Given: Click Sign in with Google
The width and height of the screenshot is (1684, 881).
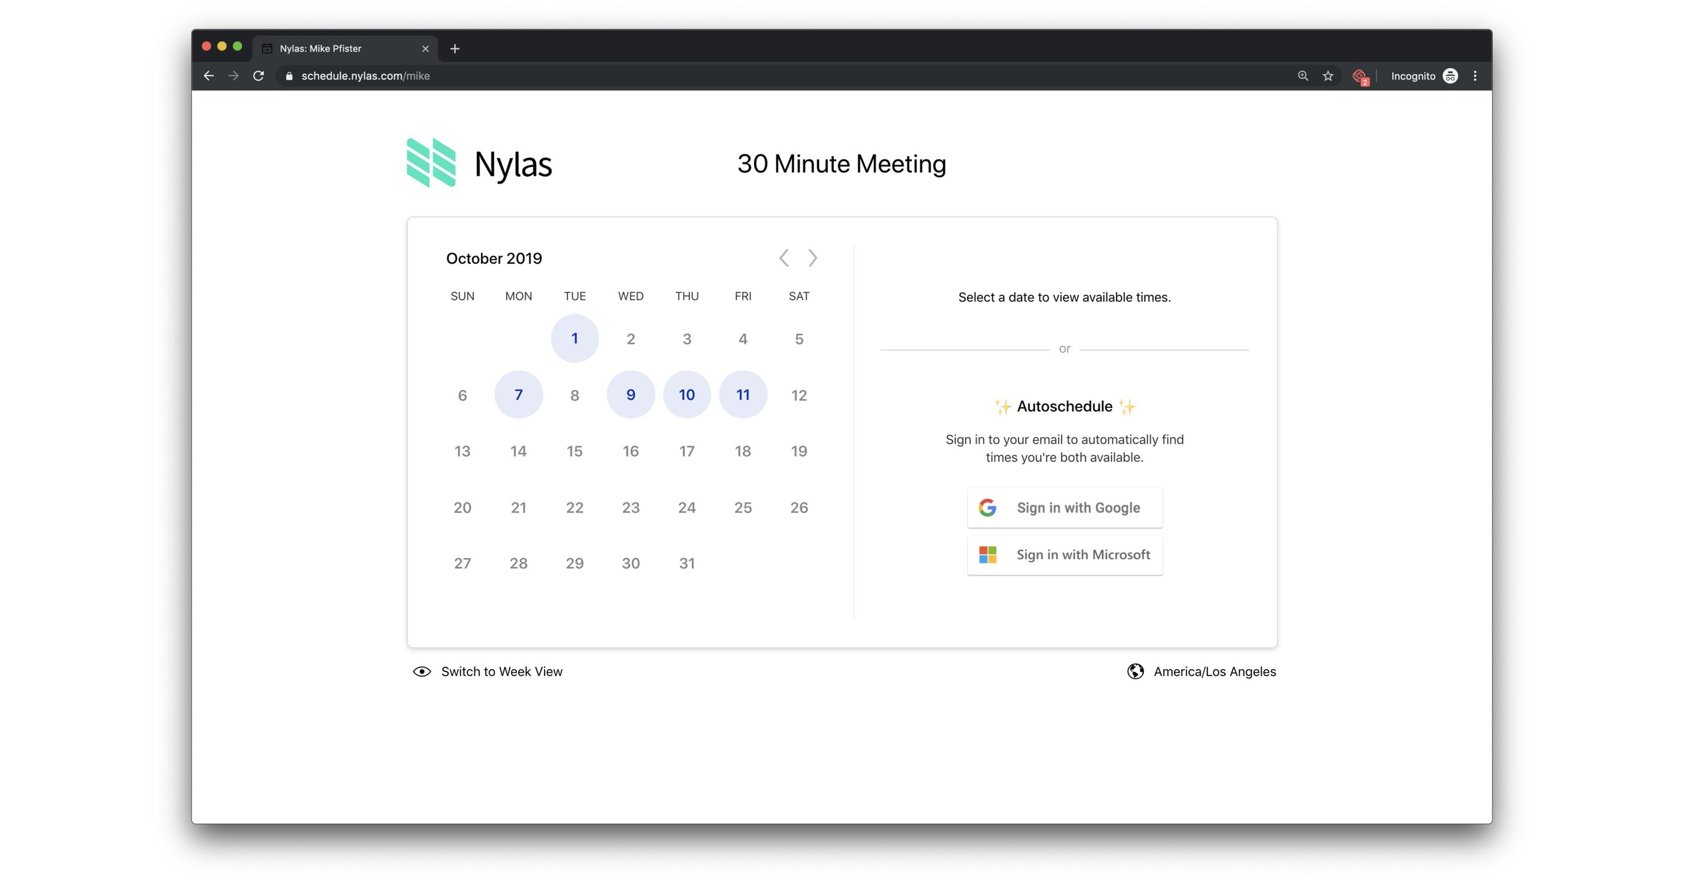Looking at the screenshot, I should coord(1064,507).
